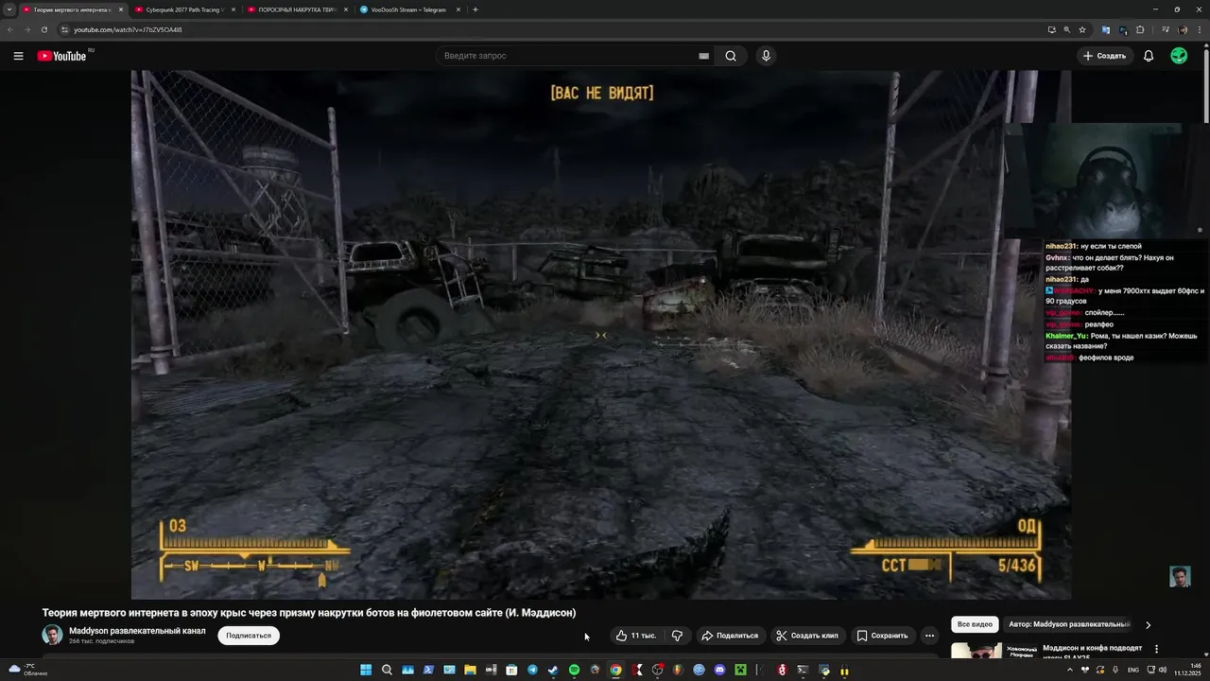Start voice search with microphone icon
The width and height of the screenshot is (1210, 681).
[x=766, y=56]
